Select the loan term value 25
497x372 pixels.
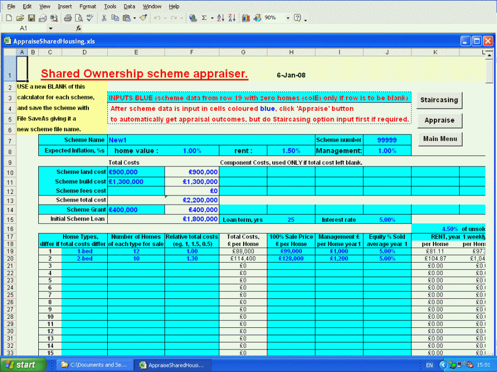coord(291,220)
